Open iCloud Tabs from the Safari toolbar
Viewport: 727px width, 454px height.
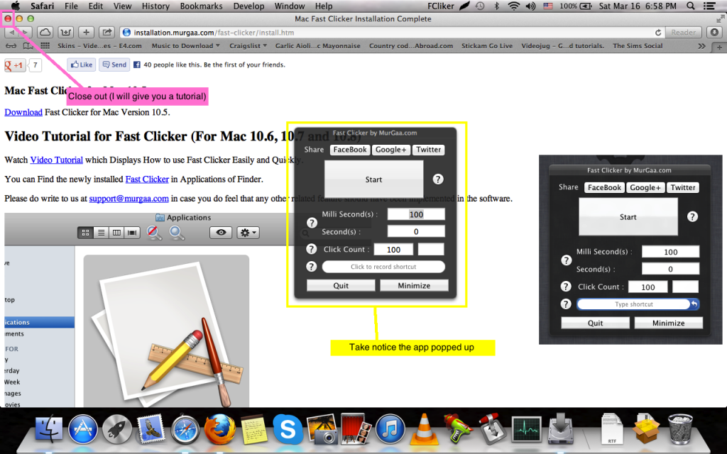[45, 33]
